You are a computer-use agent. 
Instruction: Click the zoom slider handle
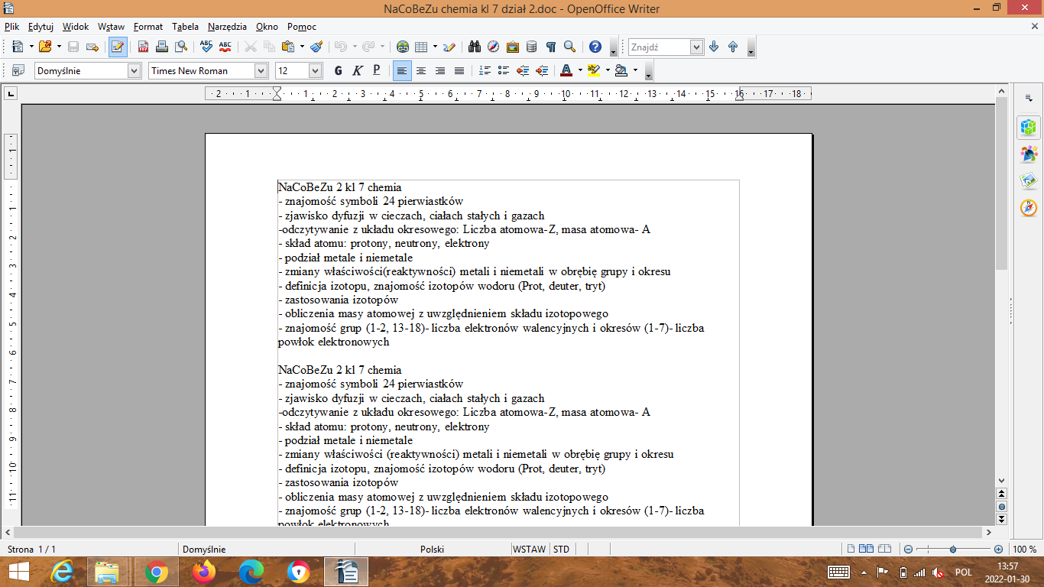tap(953, 549)
